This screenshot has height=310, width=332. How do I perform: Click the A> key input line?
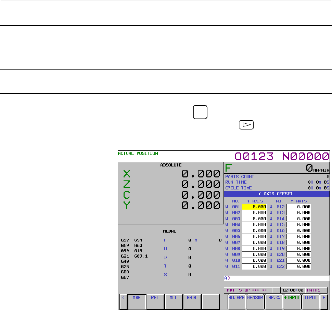277,278
